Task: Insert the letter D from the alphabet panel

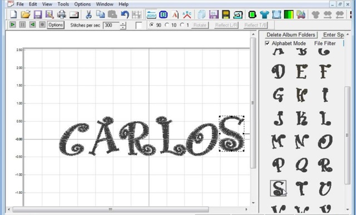Action: click(278, 71)
